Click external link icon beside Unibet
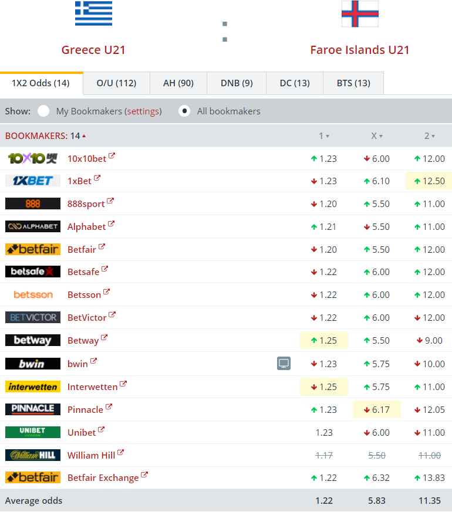 (x=102, y=429)
